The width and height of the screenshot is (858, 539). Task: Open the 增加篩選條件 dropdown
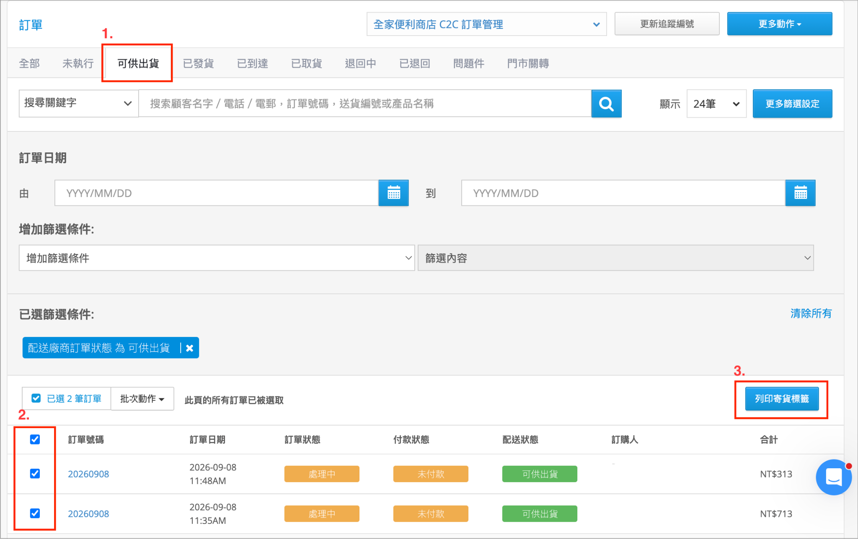pos(217,258)
